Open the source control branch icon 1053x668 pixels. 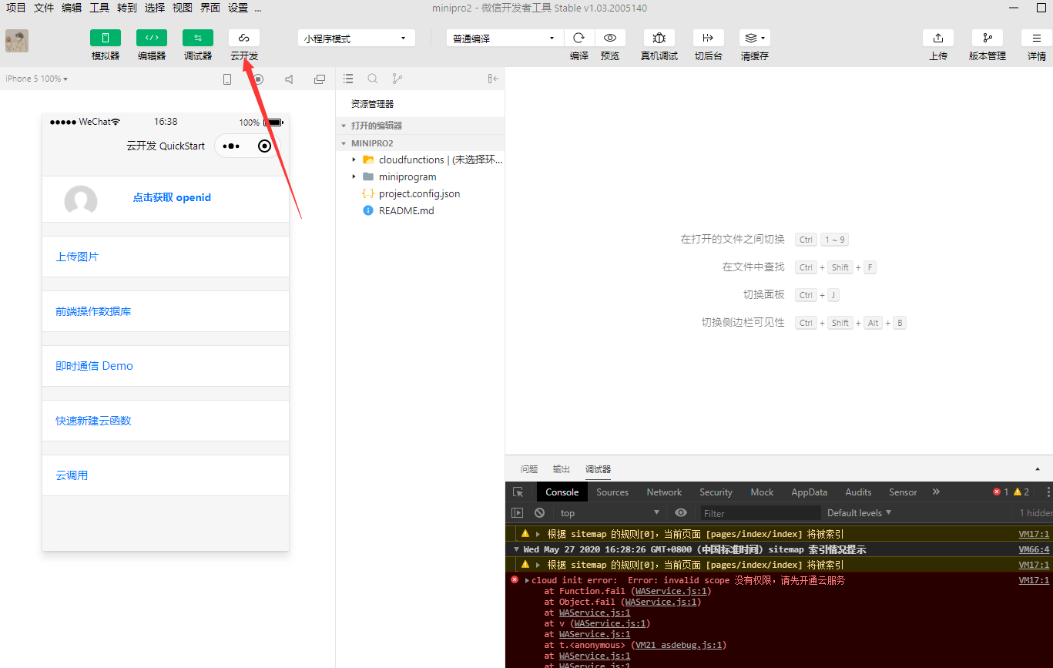397,79
